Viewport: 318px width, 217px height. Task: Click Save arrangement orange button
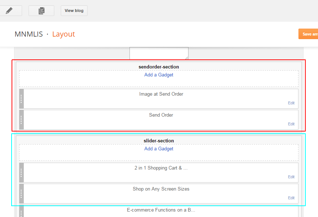coord(308,34)
